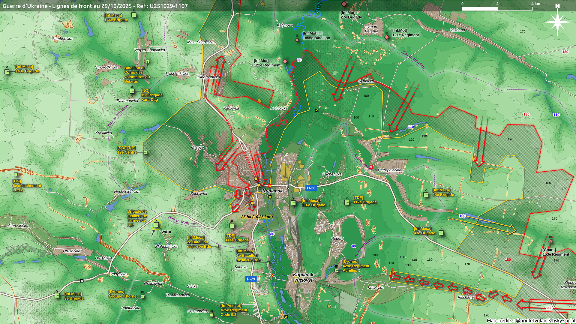
Task: Click the blue P-79 road shield
Action: [x=251, y=279]
